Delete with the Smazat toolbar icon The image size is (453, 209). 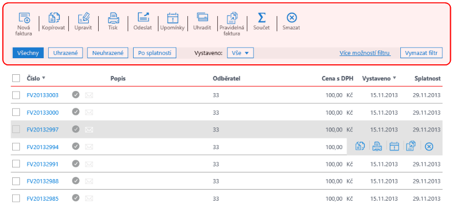[x=291, y=18]
